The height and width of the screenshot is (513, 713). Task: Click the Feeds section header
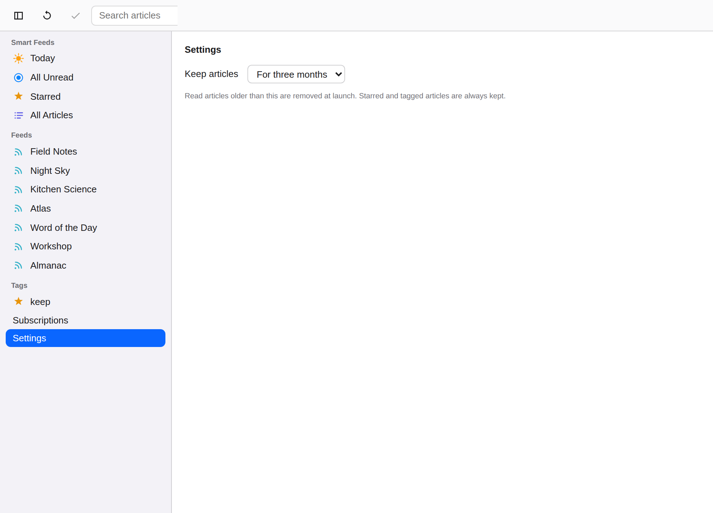[21, 135]
